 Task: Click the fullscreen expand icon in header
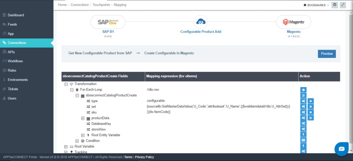(x=343, y=5)
